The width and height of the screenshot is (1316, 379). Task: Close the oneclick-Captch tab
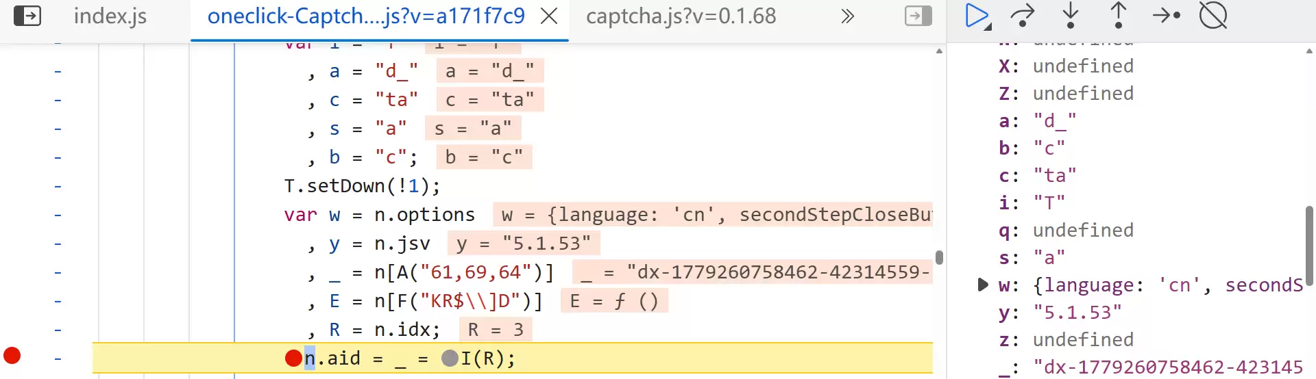[x=549, y=16]
